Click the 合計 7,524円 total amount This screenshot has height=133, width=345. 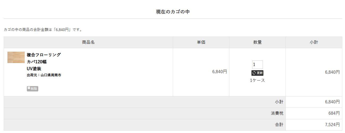(x=332, y=125)
